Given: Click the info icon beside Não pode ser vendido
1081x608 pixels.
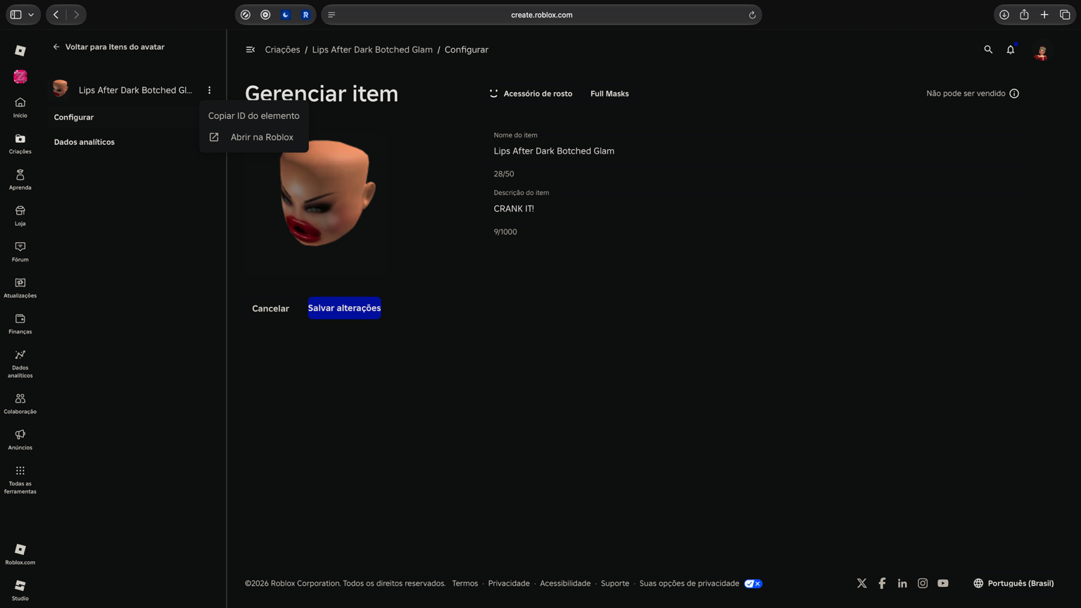Looking at the screenshot, I should 1014,94.
